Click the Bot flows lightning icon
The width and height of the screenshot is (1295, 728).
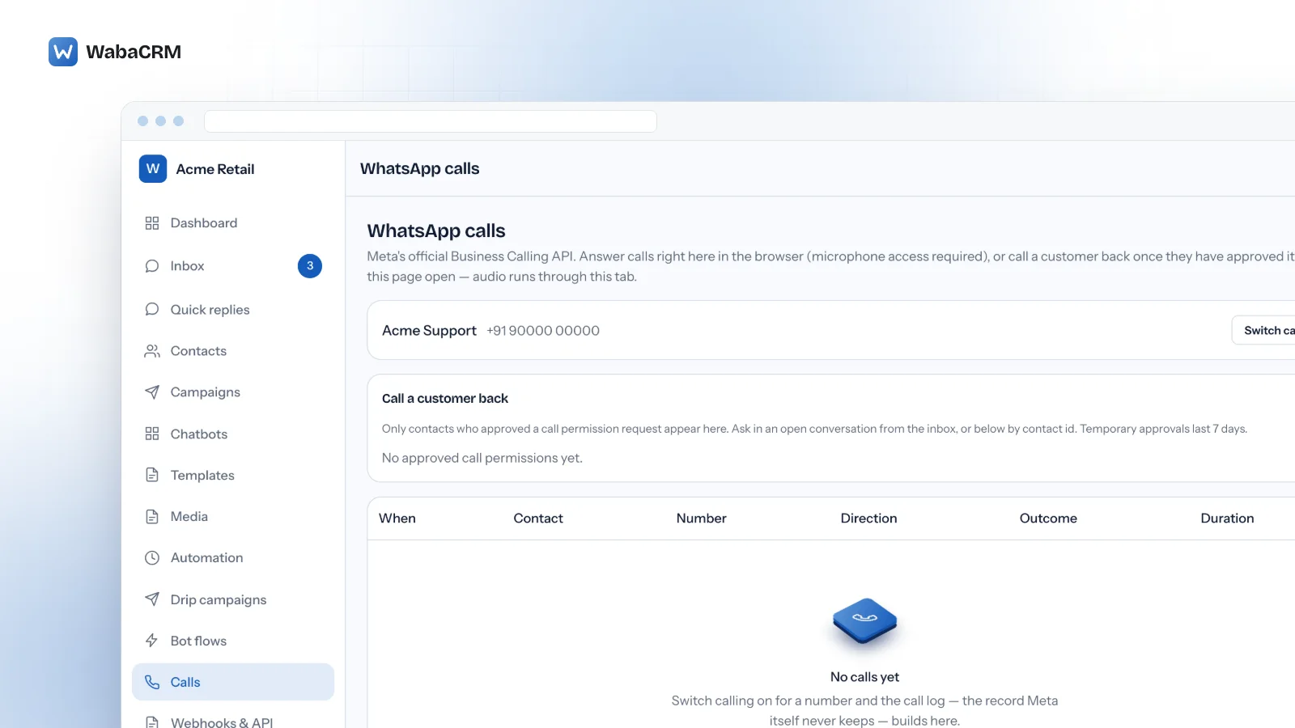152,641
